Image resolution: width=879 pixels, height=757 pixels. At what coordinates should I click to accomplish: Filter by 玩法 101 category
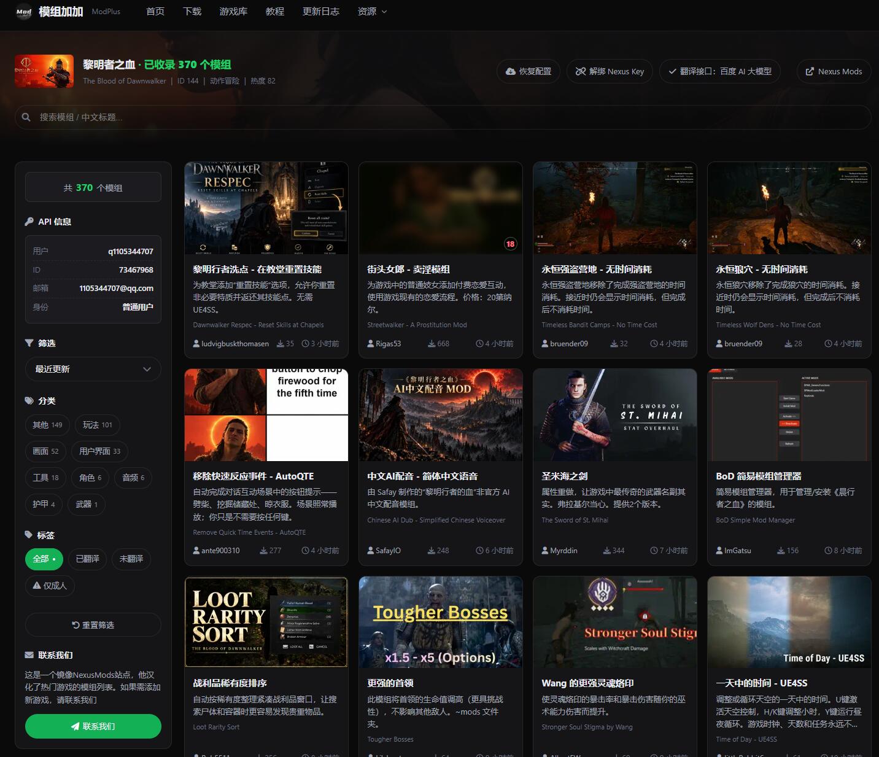click(98, 425)
